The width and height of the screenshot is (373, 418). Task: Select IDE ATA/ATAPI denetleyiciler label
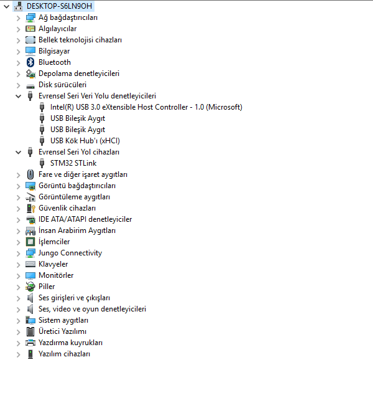[x=85, y=219]
